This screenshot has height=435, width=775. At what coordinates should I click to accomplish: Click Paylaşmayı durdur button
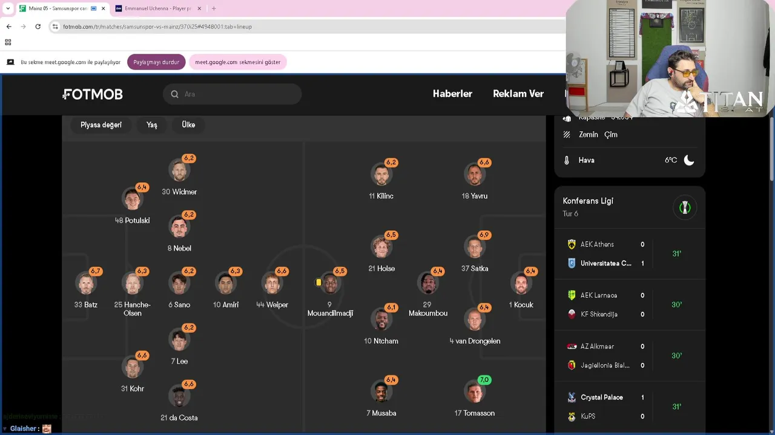click(156, 62)
